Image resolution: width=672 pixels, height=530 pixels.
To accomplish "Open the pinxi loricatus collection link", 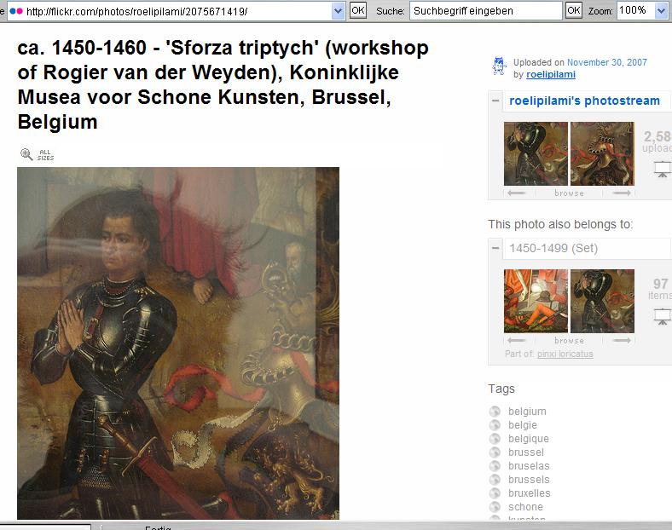I will pyautogui.click(x=565, y=354).
